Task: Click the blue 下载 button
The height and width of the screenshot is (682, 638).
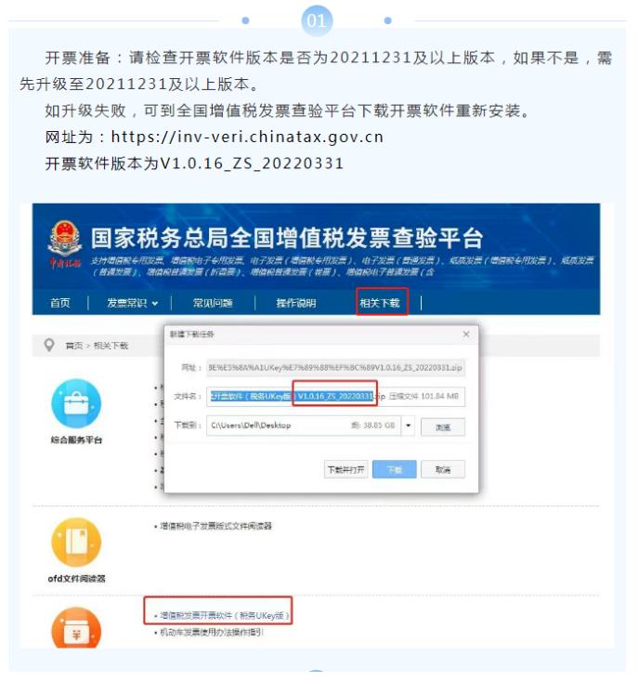Action: coord(394,470)
